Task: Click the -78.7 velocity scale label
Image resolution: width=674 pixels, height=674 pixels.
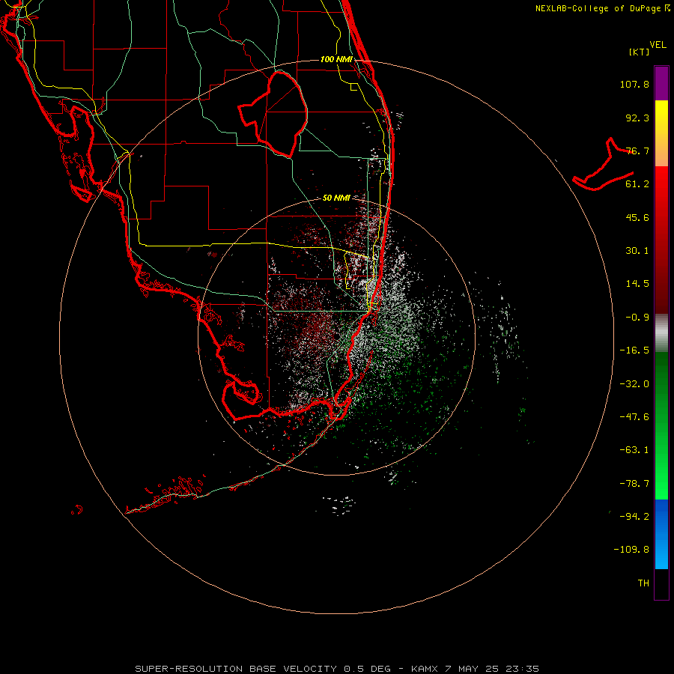Action: [x=634, y=484]
